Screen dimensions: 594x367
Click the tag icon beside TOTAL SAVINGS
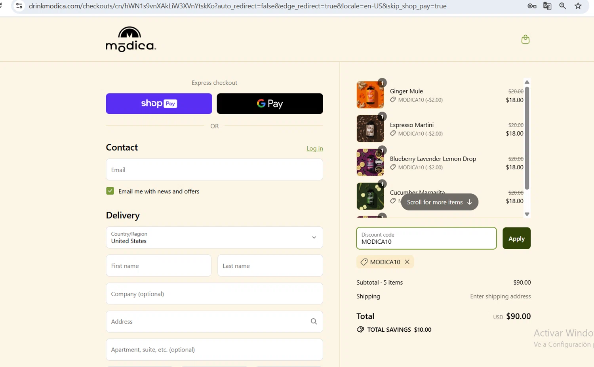(360, 329)
